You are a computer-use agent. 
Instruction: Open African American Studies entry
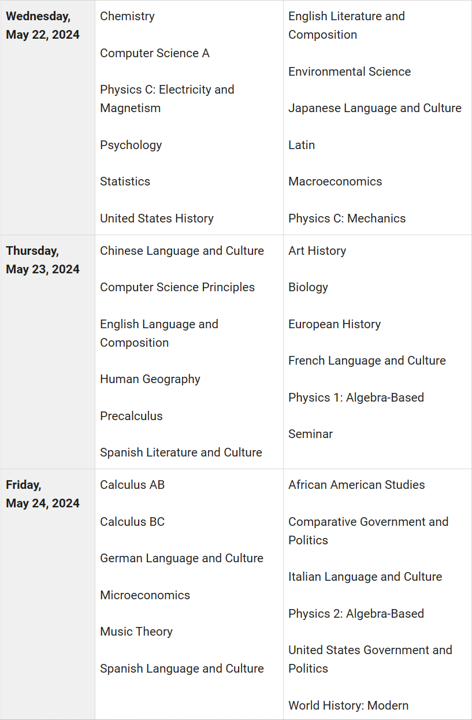356,485
